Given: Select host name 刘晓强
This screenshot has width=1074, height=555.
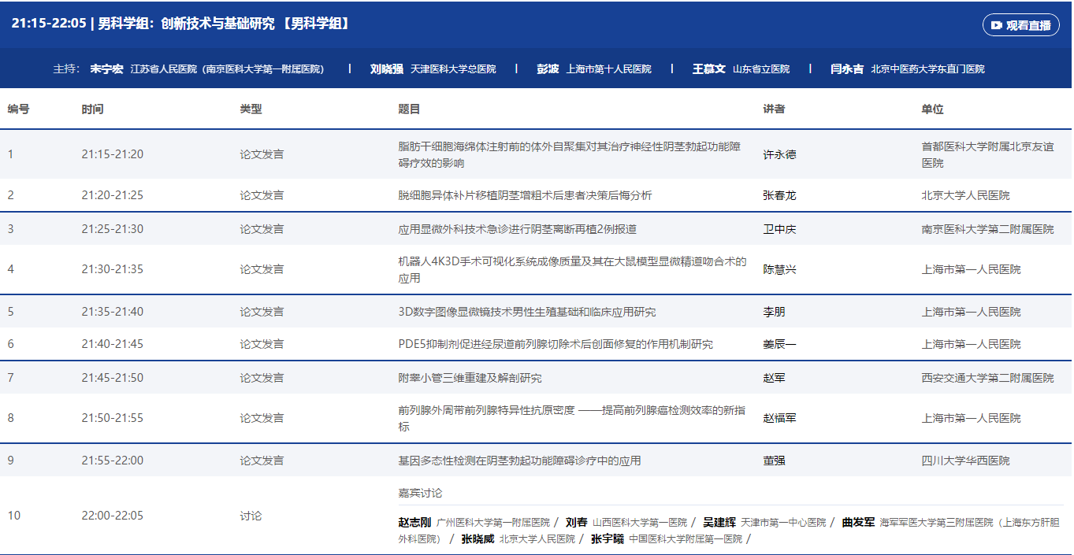Looking at the screenshot, I should pos(386,69).
